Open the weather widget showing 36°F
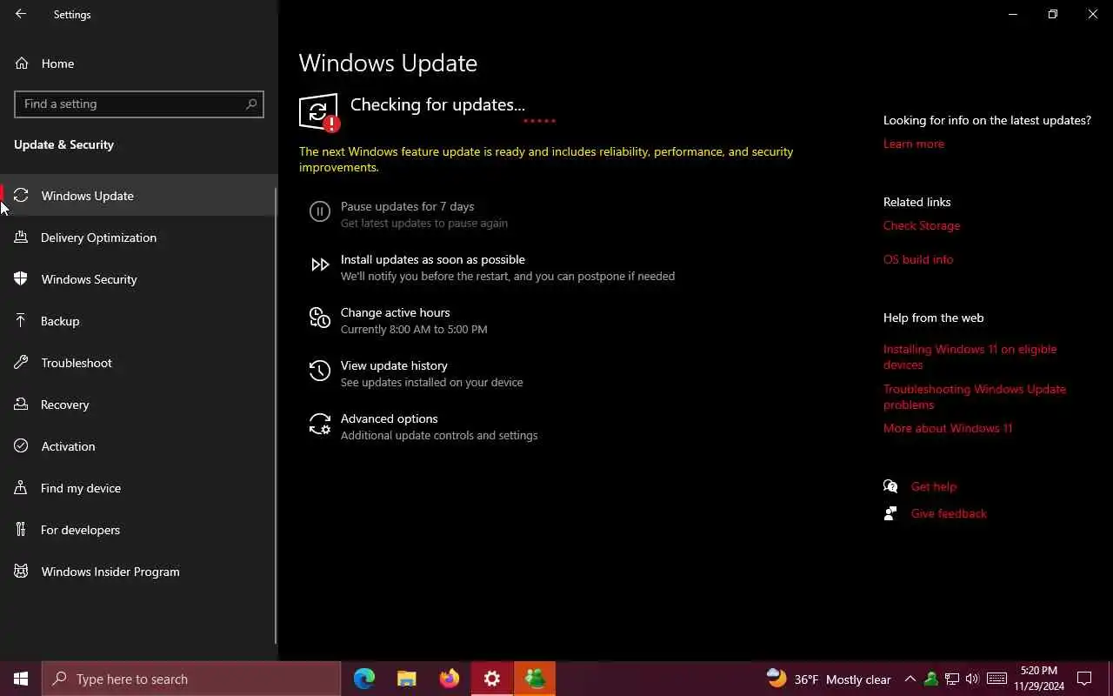Viewport: 1113px width, 696px height. click(829, 679)
